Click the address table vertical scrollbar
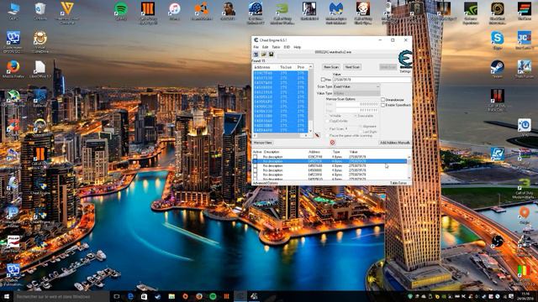The image size is (538, 302). 409,167
